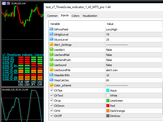Click the UseAlert boolean type icon
The width and height of the screenshot is (163, 122).
coord(51,50)
